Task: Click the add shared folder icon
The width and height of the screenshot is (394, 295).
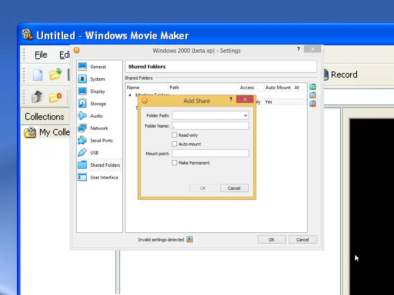Action: [x=313, y=87]
